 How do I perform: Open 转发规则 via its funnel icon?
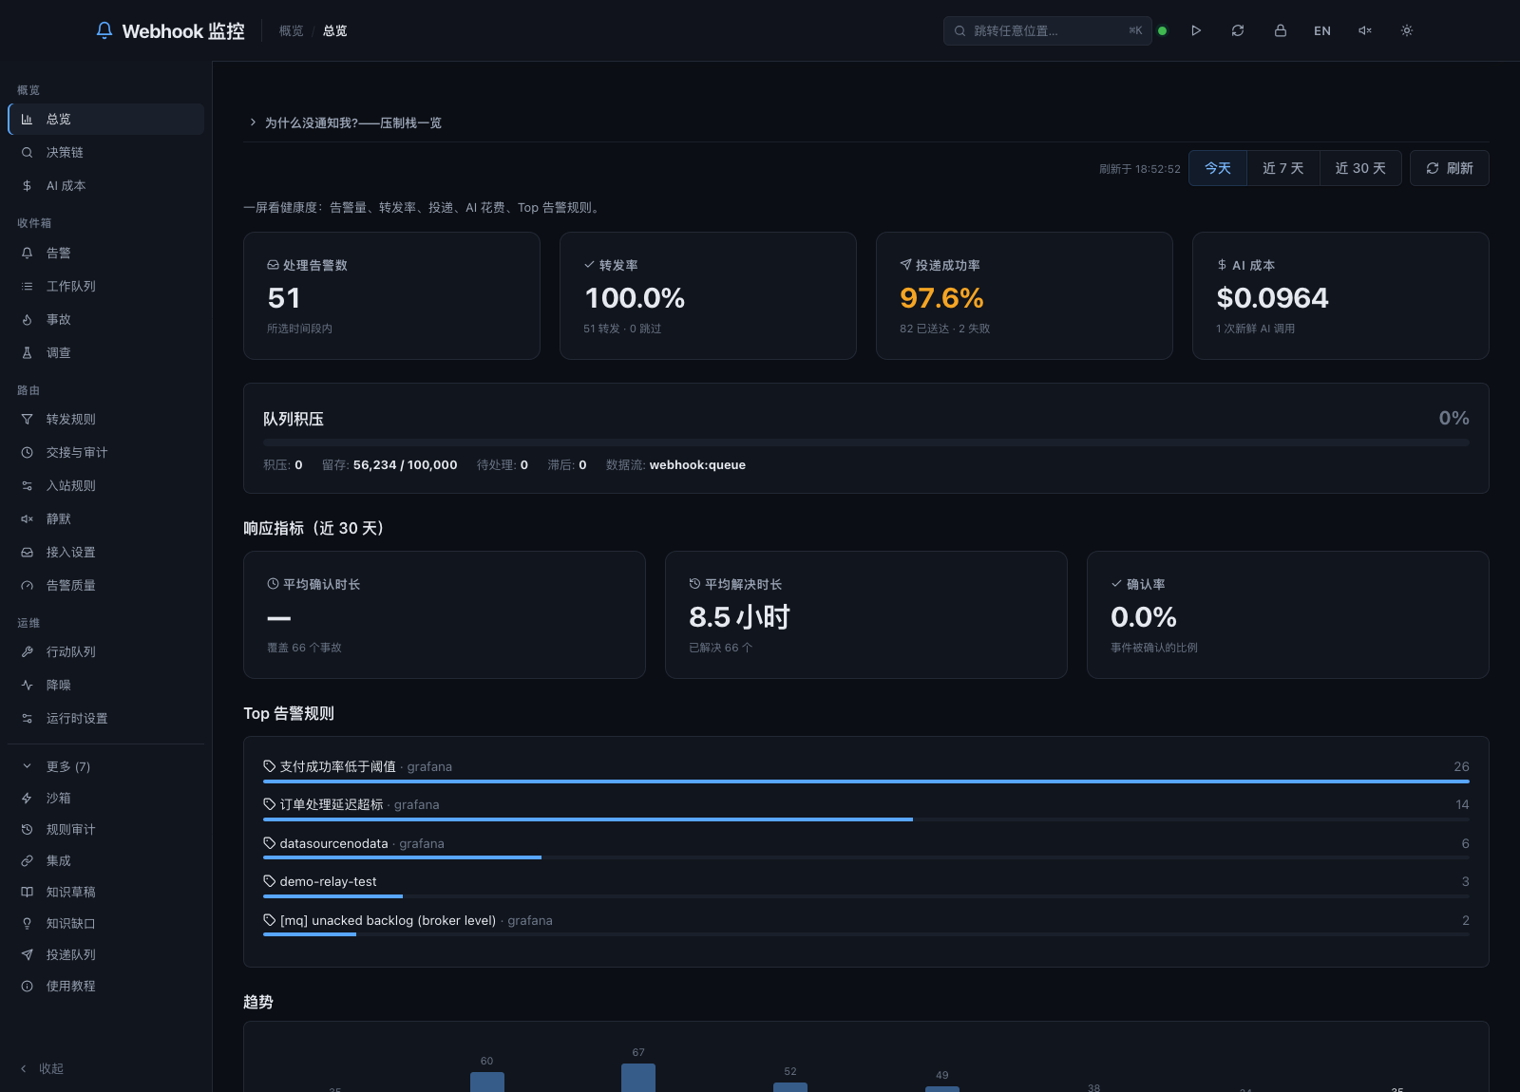tap(27, 419)
